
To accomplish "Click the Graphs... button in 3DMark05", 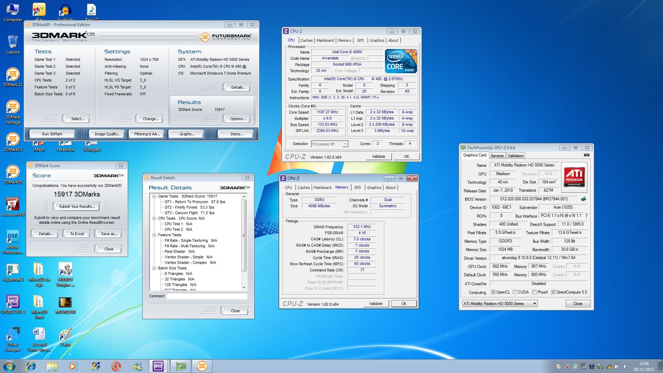I will tap(187, 134).
